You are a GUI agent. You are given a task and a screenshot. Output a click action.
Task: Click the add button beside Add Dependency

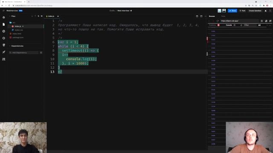[x=41, y=53]
